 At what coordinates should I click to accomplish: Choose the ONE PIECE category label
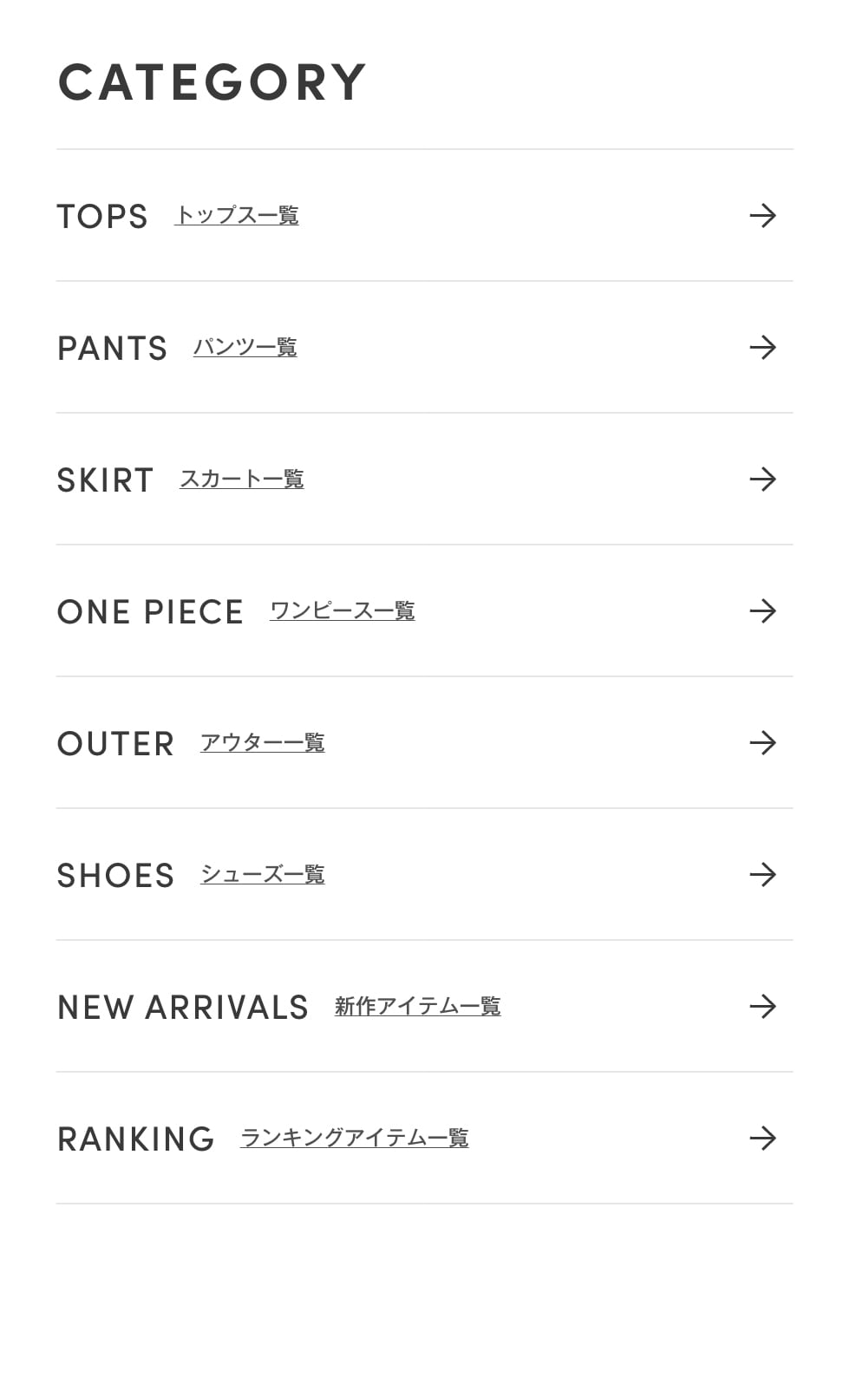[x=150, y=612]
